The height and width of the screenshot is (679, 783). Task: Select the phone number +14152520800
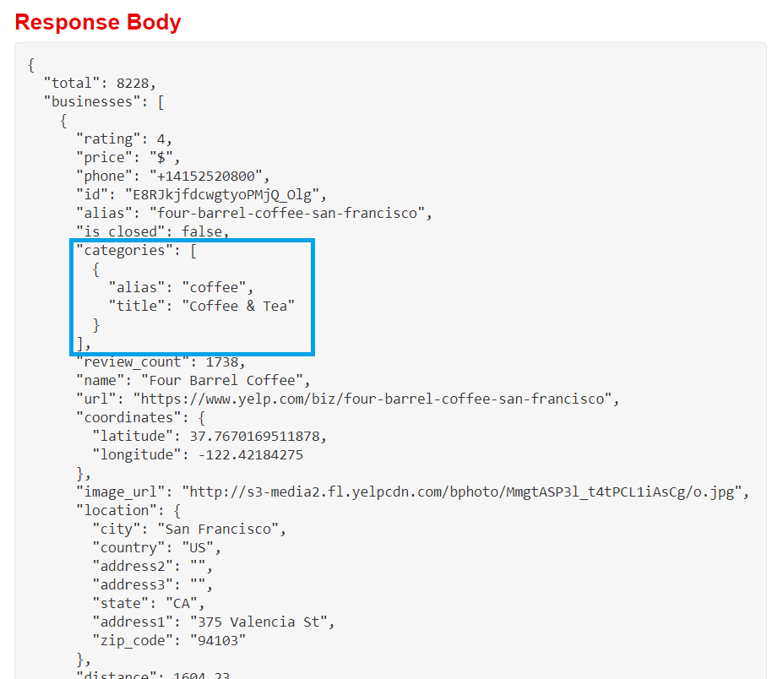(206, 177)
